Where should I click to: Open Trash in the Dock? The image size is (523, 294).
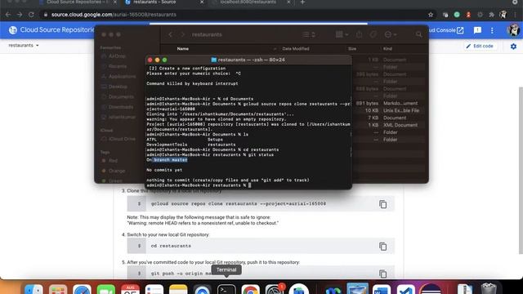pos(489,288)
